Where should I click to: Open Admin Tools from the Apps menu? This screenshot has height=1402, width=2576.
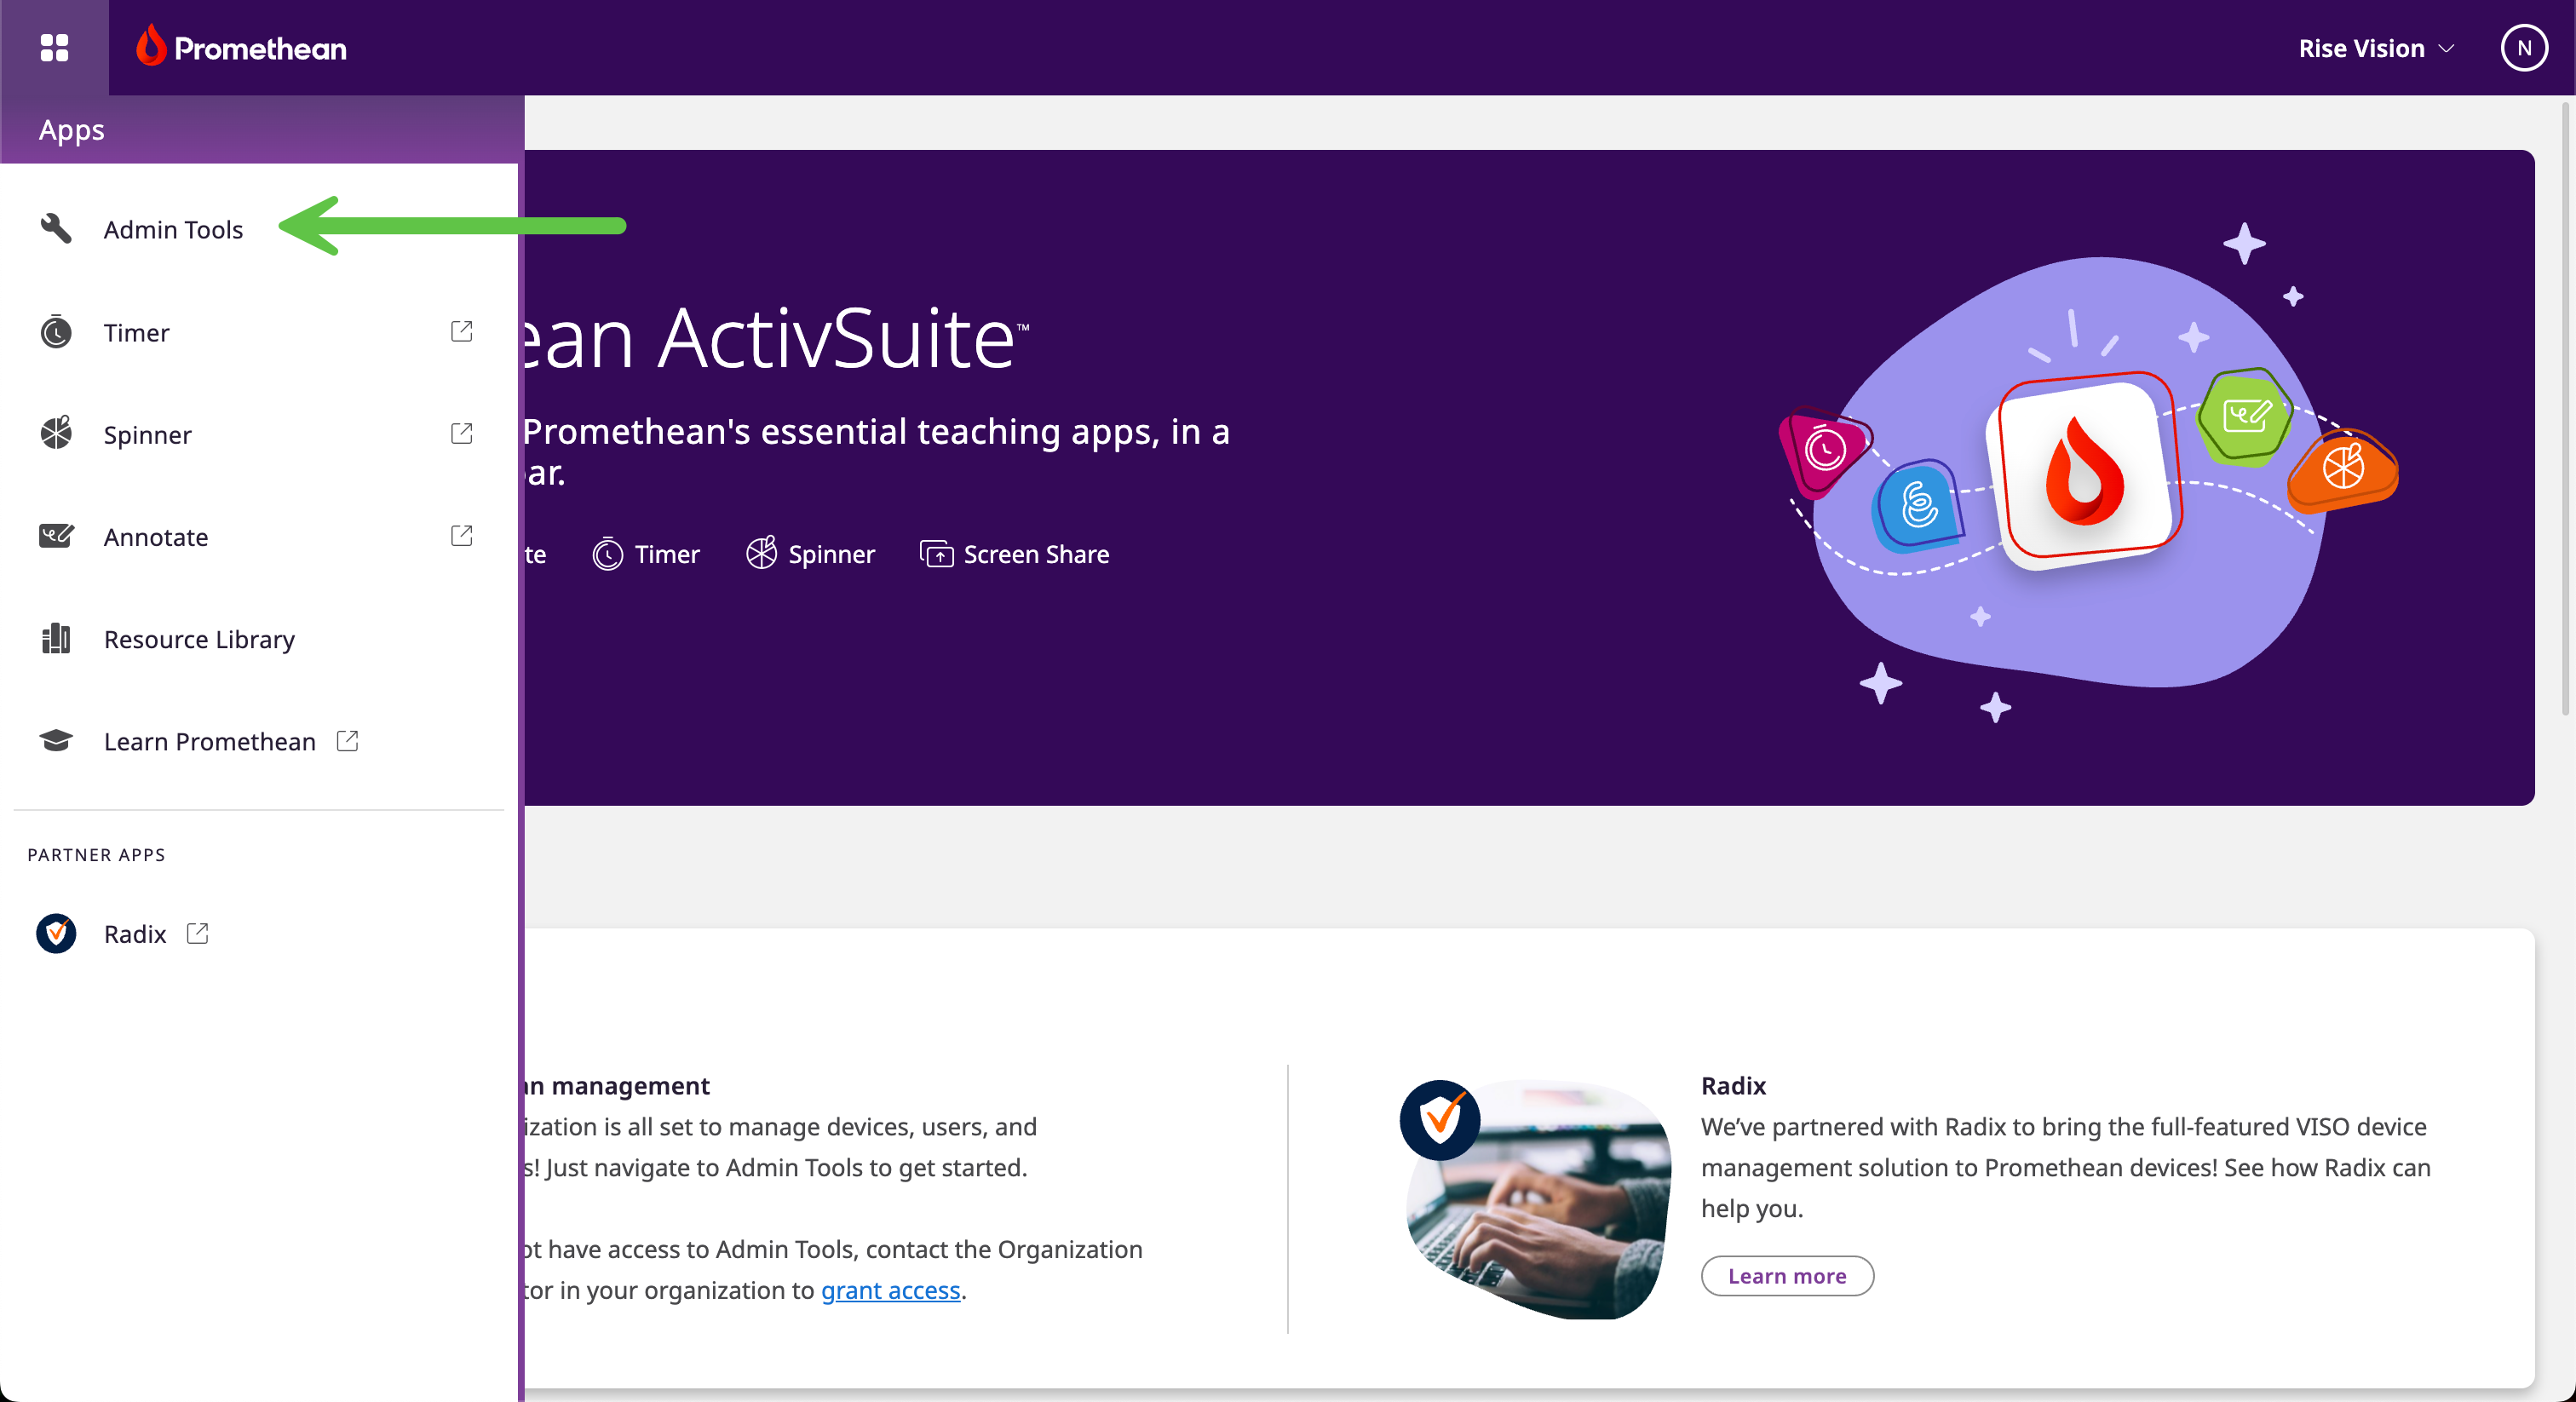coord(173,229)
